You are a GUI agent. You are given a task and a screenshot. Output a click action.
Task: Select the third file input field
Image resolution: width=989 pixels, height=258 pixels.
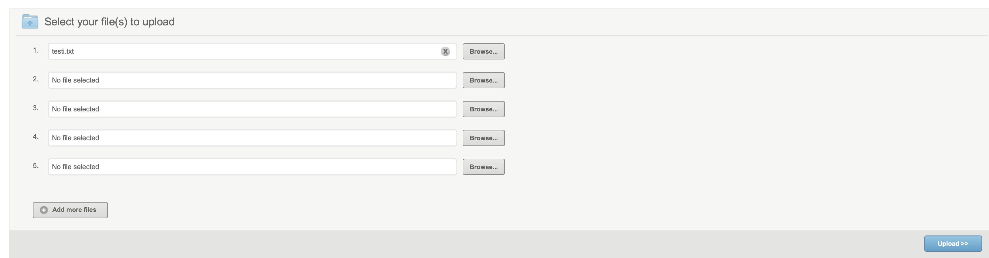[252, 109]
